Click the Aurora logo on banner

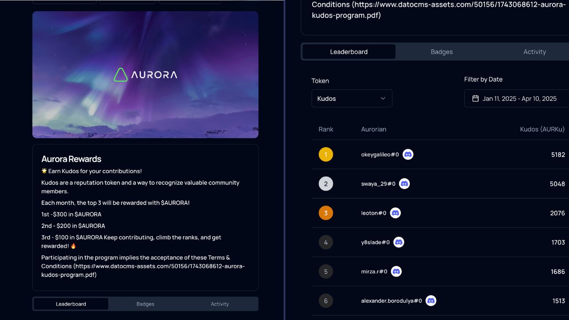tap(145, 75)
